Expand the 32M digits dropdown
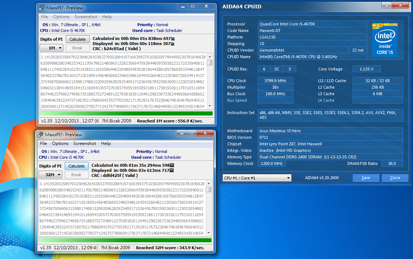The image size is (413, 259). pos(50,175)
